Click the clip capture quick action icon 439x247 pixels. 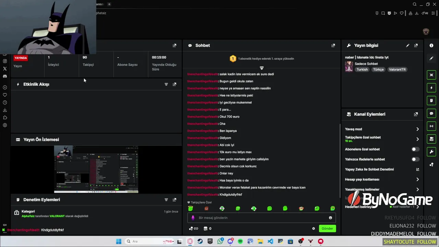(431, 75)
